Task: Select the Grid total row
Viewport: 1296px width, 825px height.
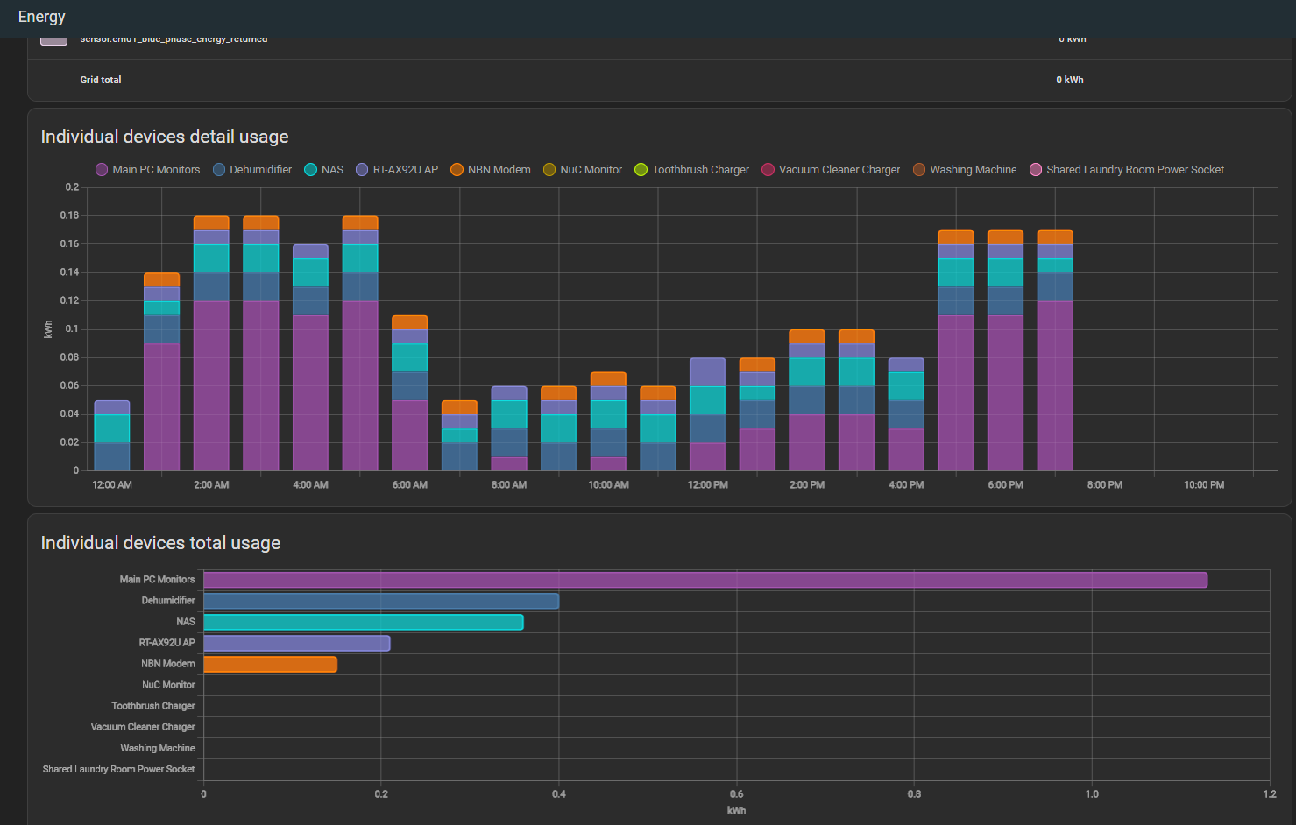Action: (101, 80)
